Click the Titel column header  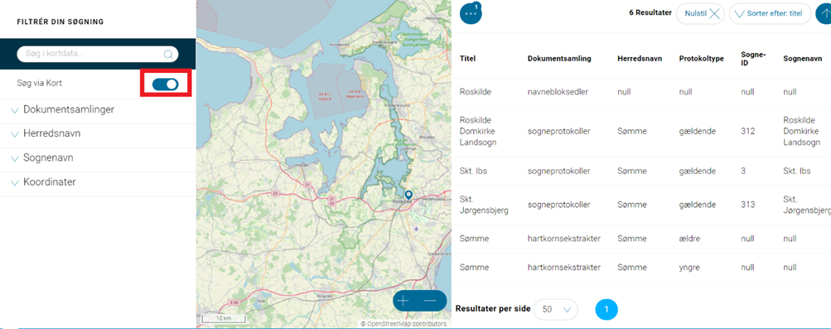click(467, 59)
